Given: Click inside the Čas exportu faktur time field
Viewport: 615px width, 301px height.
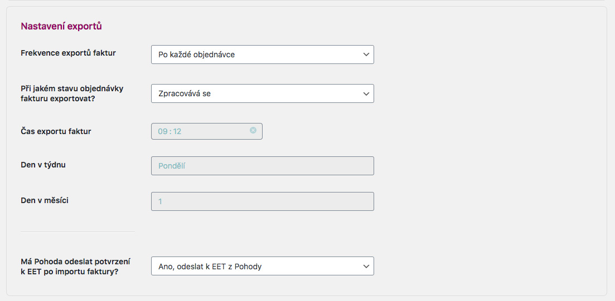Looking at the screenshot, I should 207,131.
